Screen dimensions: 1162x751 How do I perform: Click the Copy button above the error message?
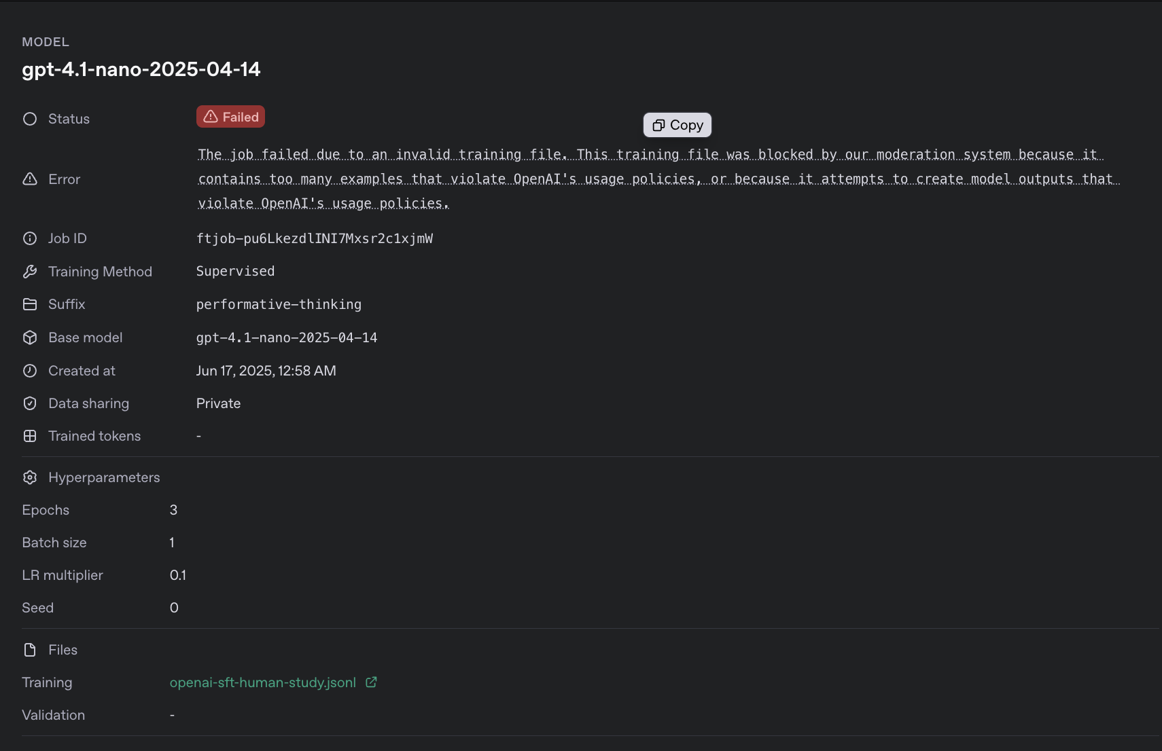(x=677, y=125)
